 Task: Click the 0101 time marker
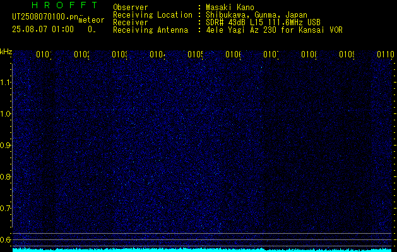pos(44,54)
